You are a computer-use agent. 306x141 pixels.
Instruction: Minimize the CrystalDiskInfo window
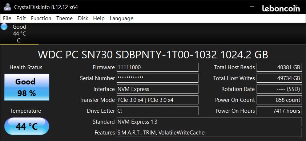point(252,7)
